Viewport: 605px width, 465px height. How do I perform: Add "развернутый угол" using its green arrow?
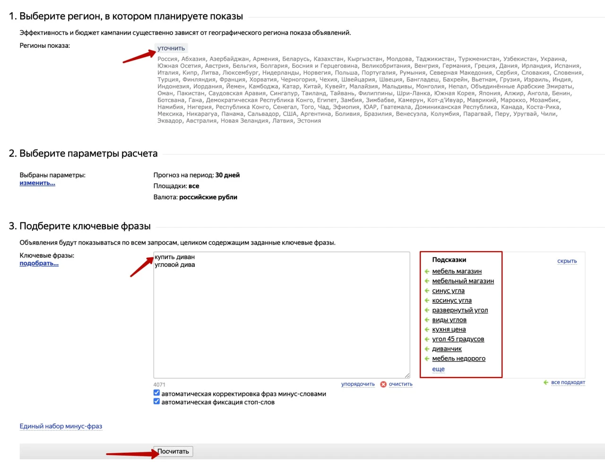pyautogui.click(x=427, y=310)
